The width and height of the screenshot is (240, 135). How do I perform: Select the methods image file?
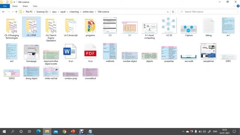tap(110, 53)
